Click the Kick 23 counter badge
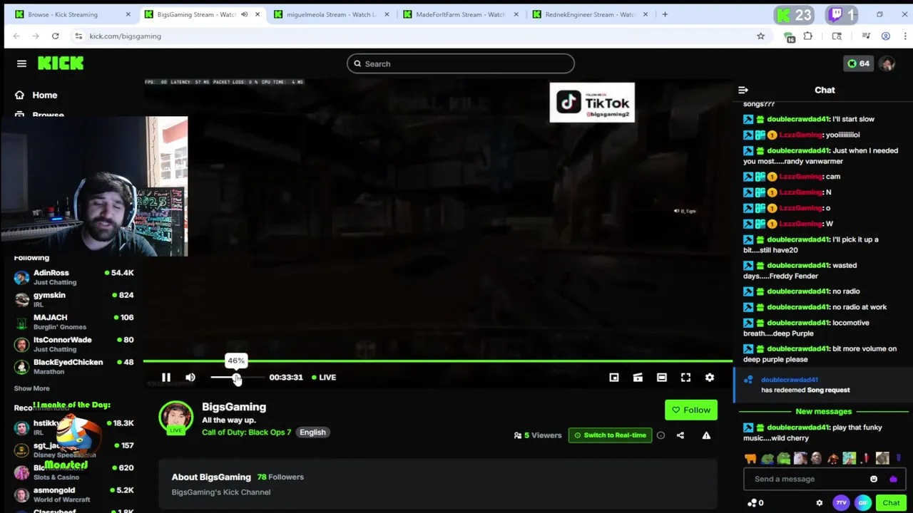 click(794, 14)
